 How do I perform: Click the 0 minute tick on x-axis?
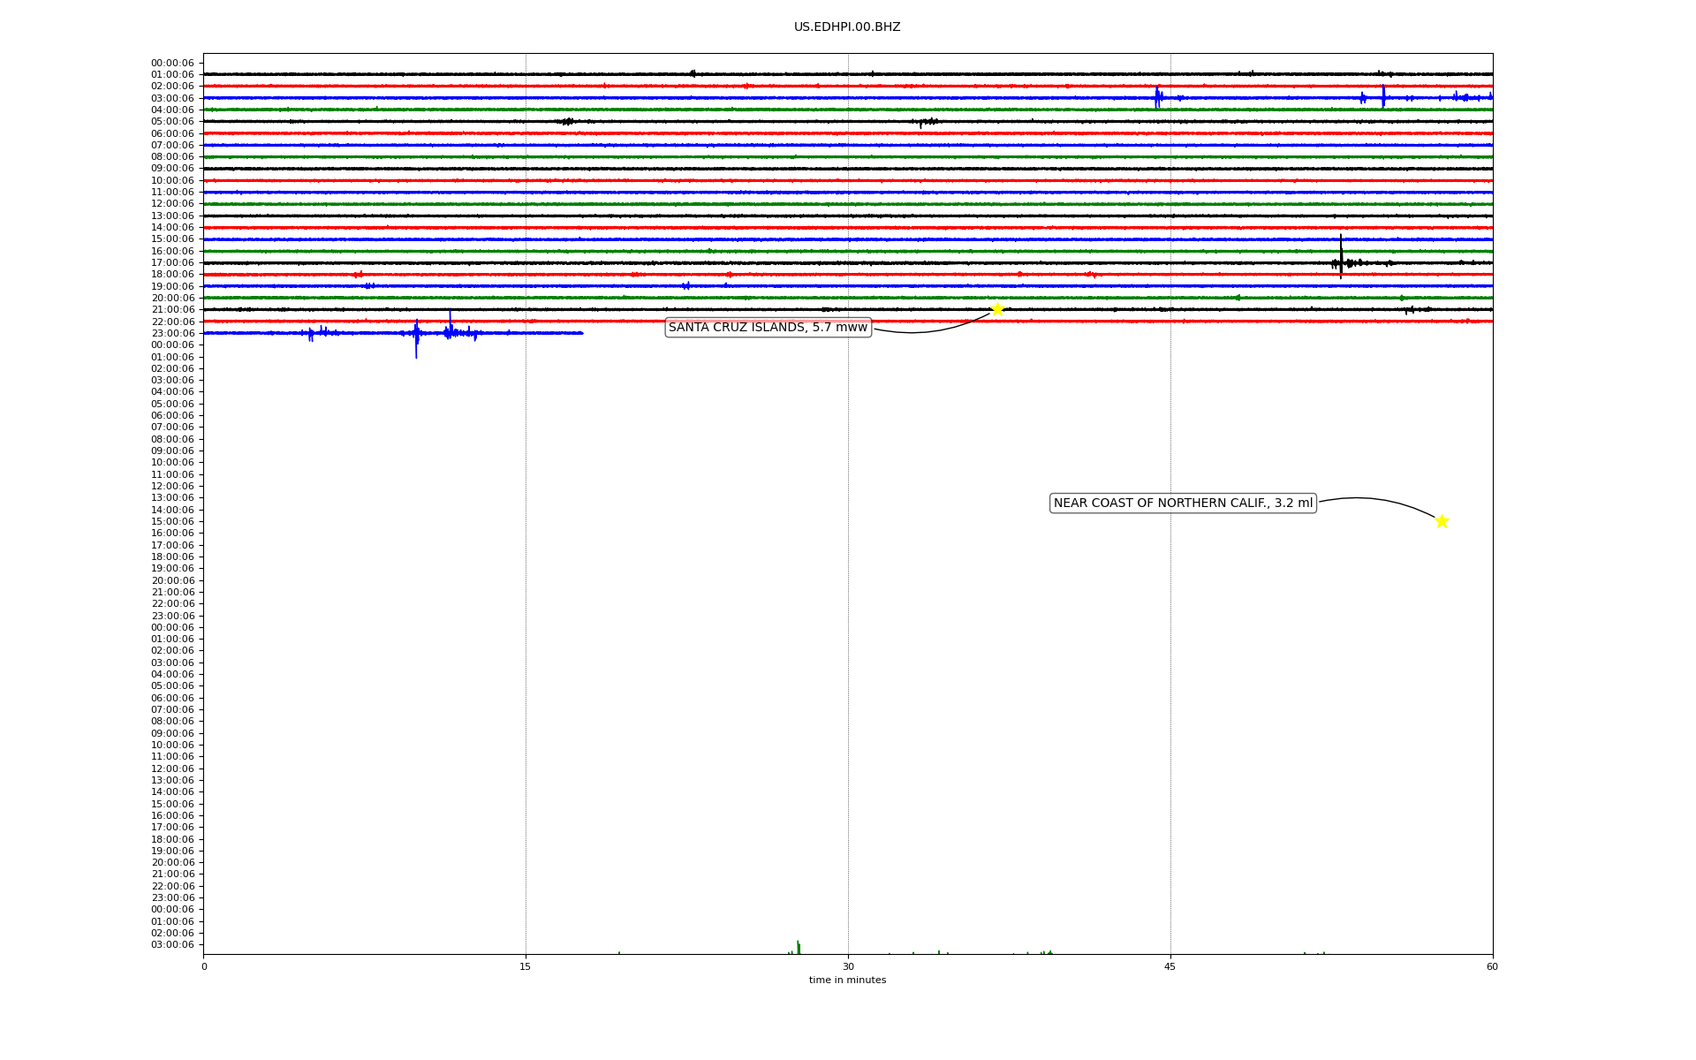pyautogui.click(x=204, y=966)
